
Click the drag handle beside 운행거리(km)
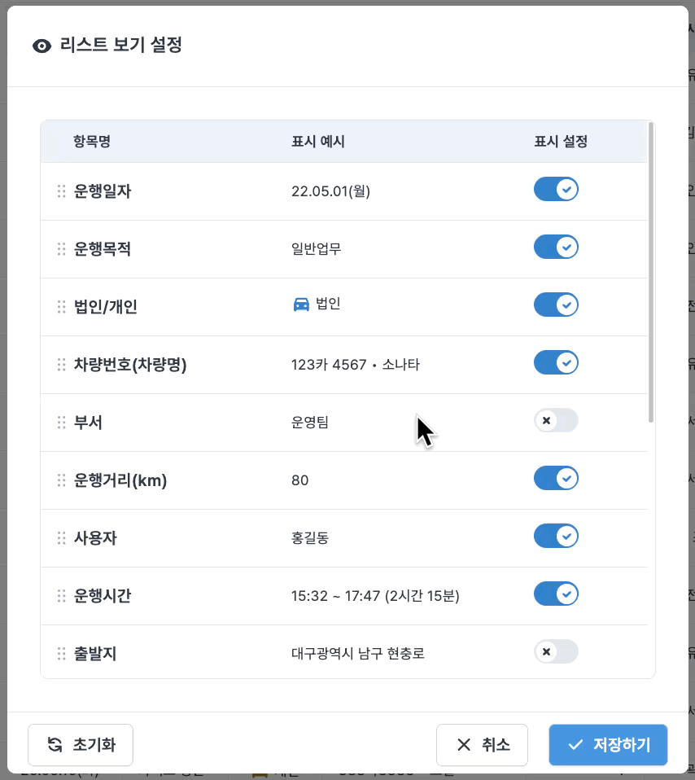pos(61,480)
